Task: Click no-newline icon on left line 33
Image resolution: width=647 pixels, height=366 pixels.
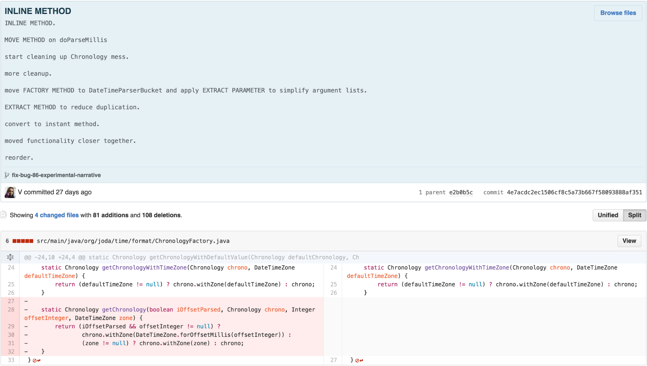Action: pos(37,361)
